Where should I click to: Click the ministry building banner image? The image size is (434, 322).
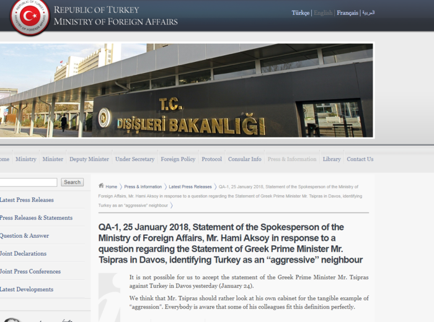click(186, 90)
